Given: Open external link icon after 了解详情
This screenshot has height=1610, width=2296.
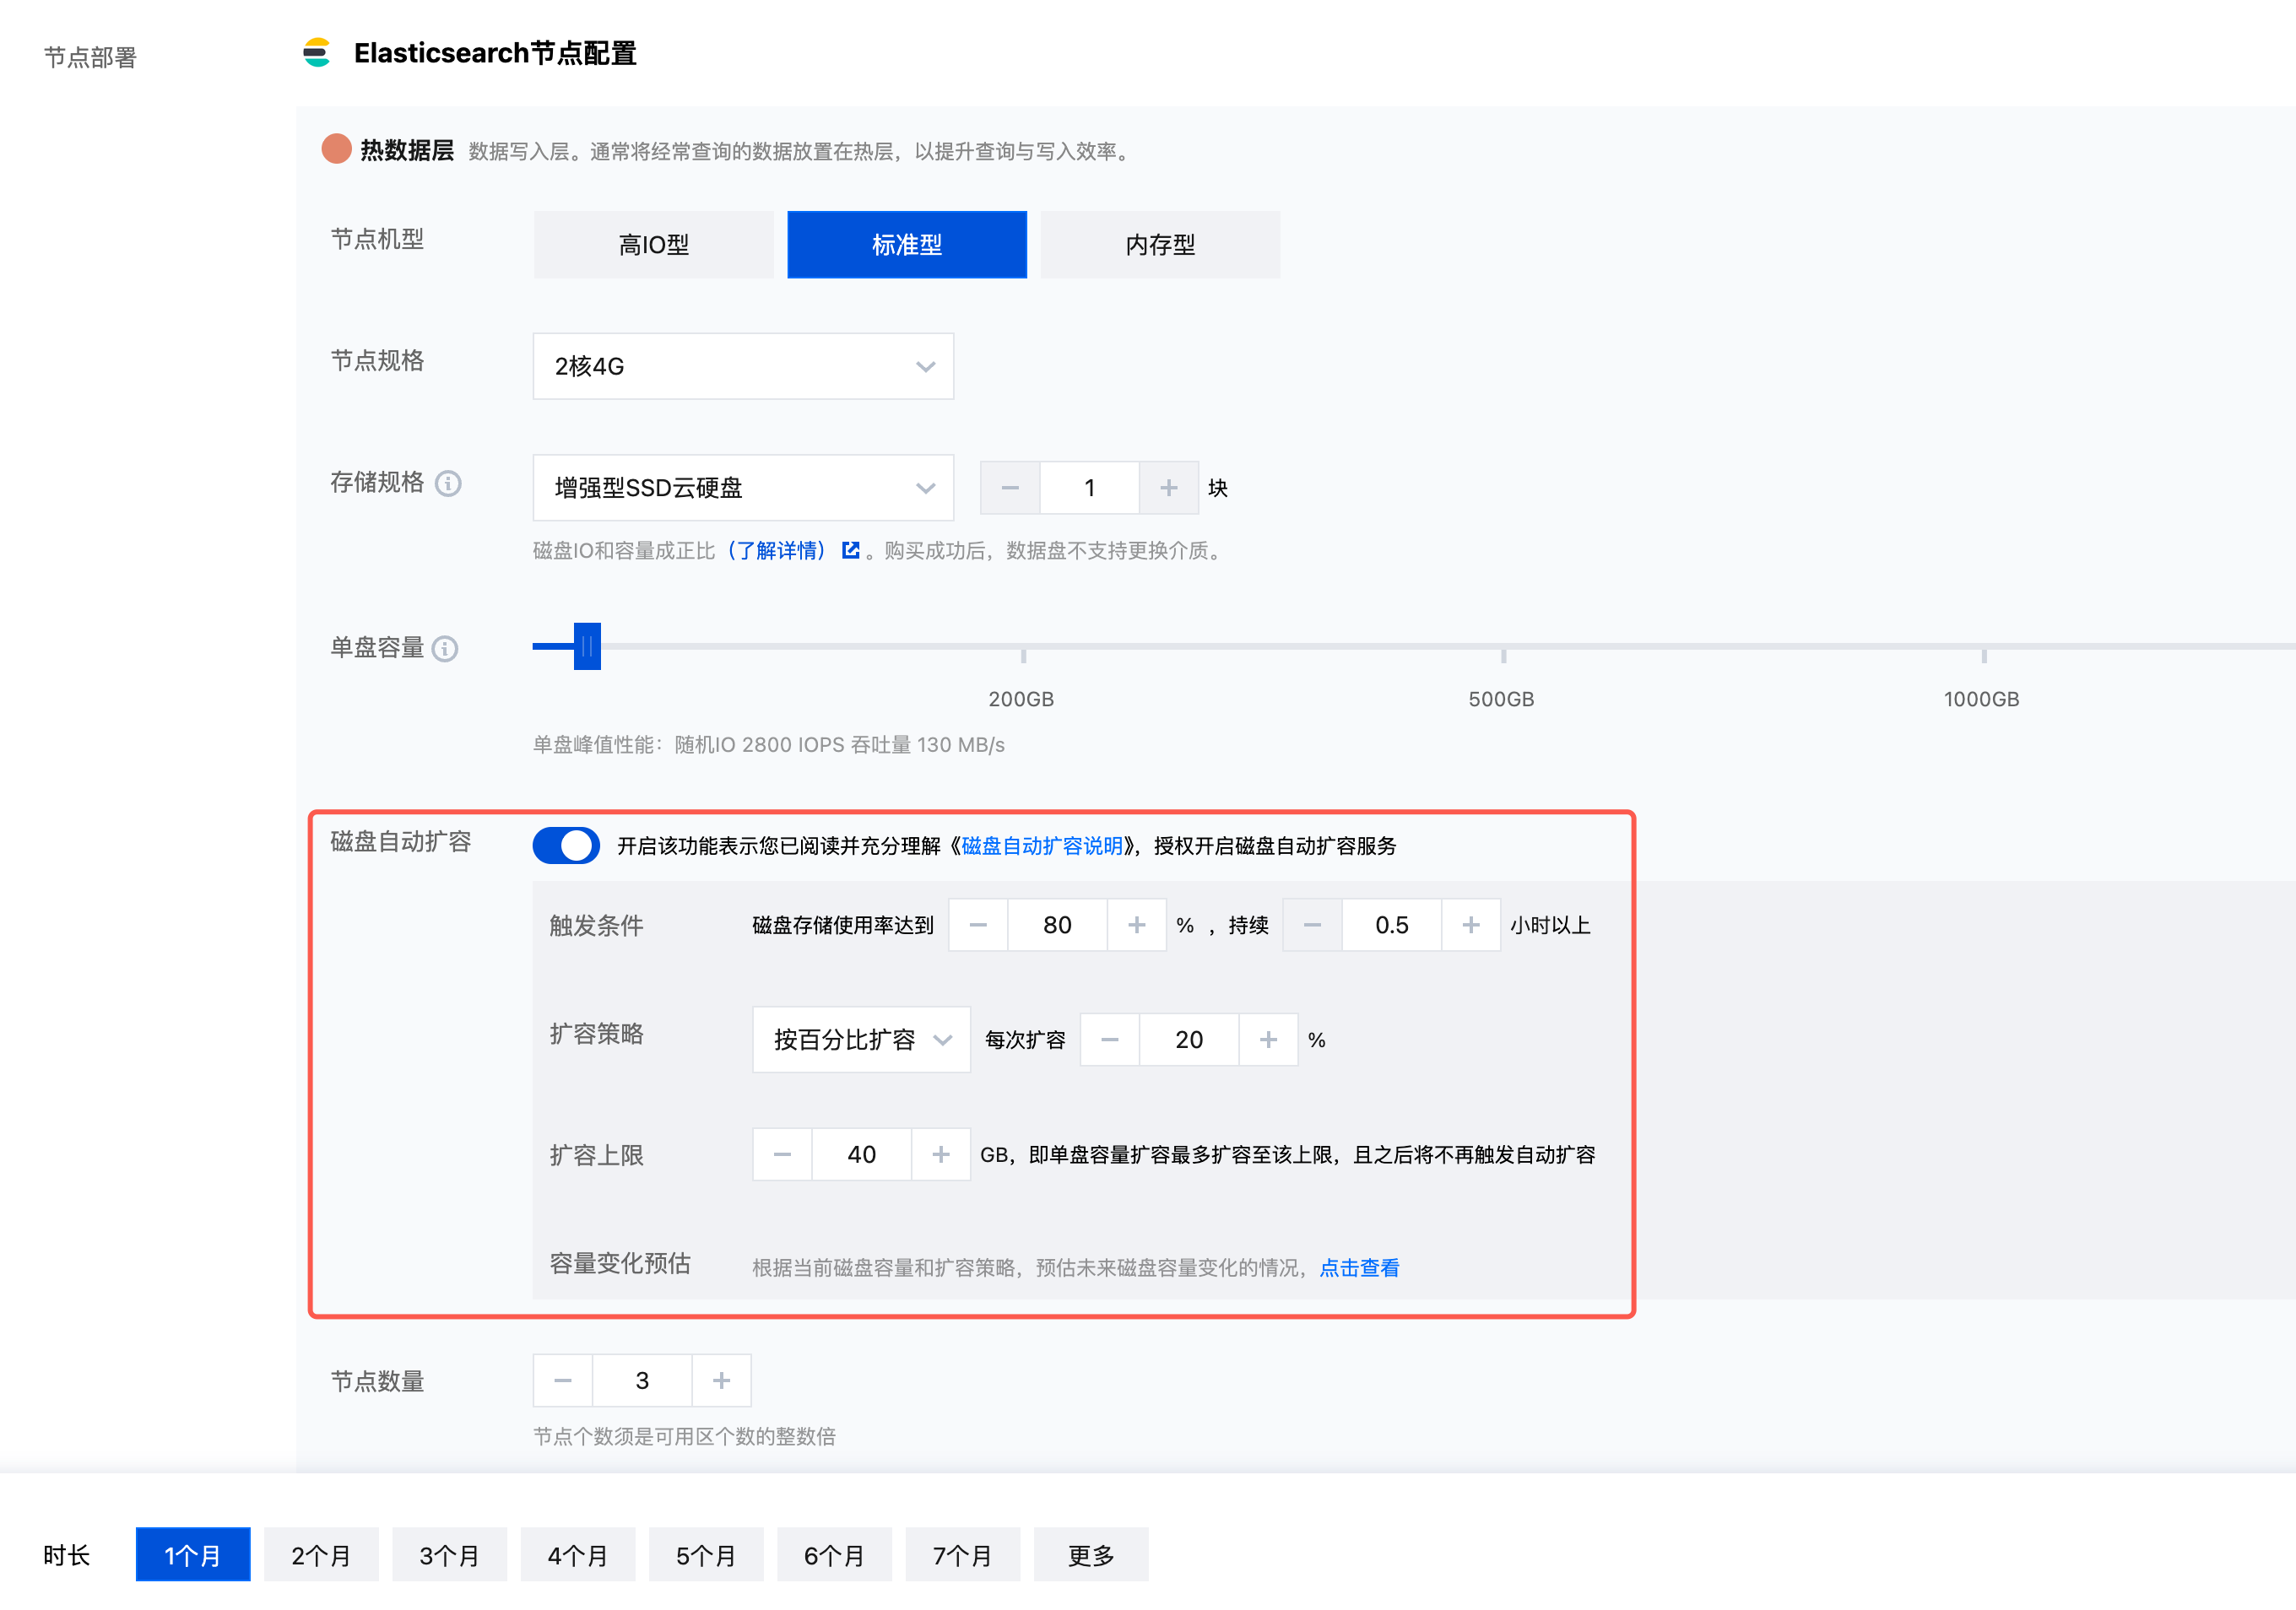Looking at the screenshot, I should 851,549.
